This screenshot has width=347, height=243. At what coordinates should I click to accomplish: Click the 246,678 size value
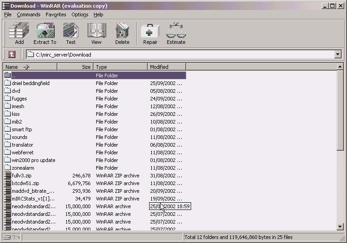pos(81,176)
